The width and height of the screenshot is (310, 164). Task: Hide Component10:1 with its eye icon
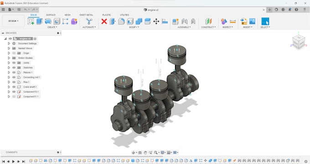tap(14, 92)
